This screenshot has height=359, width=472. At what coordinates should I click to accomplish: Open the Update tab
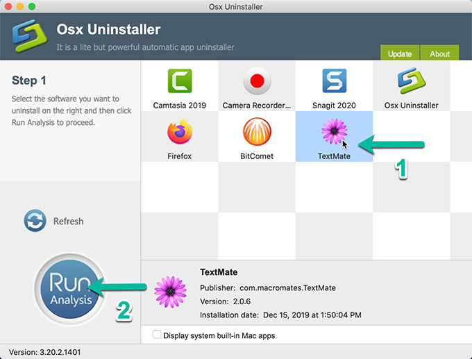tap(400, 53)
